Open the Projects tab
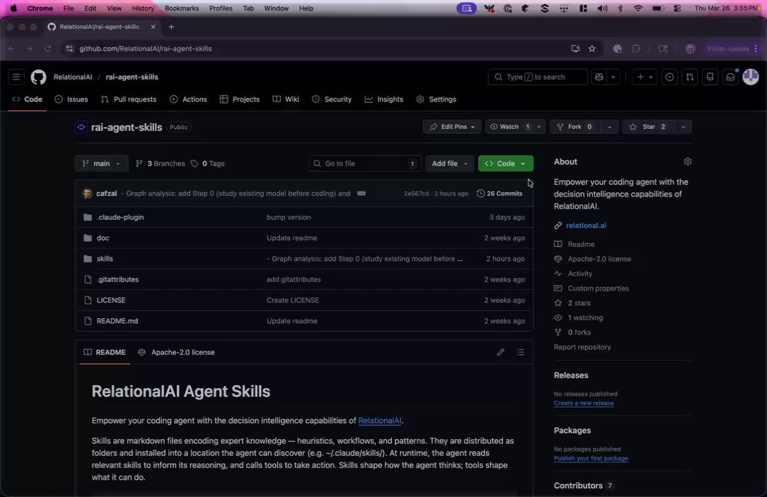The height and width of the screenshot is (497, 767). tap(240, 99)
